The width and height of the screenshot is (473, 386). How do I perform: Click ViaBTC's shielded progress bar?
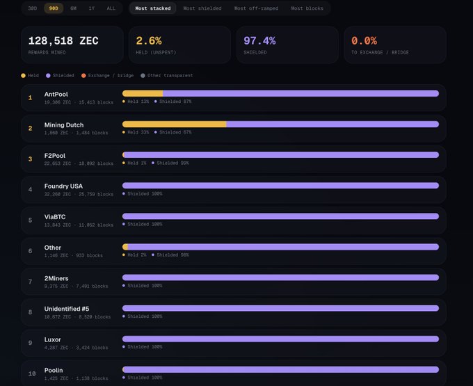point(281,216)
